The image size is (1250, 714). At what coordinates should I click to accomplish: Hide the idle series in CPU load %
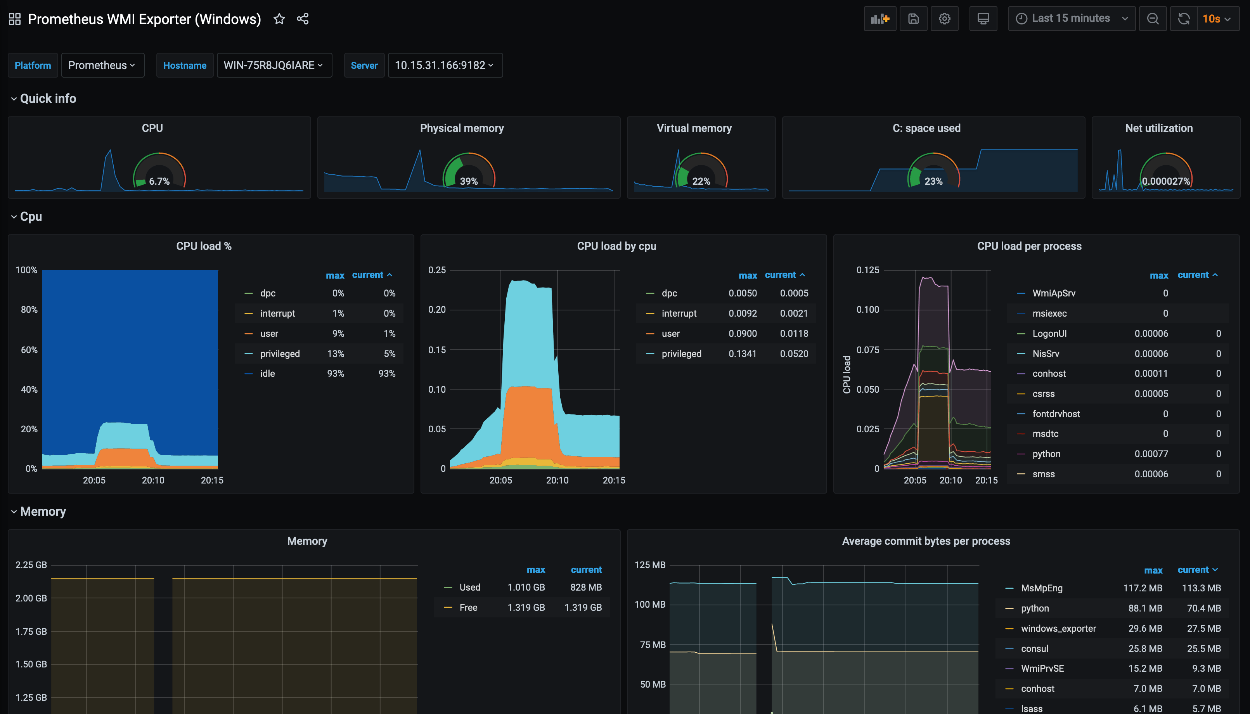(x=267, y=373)
